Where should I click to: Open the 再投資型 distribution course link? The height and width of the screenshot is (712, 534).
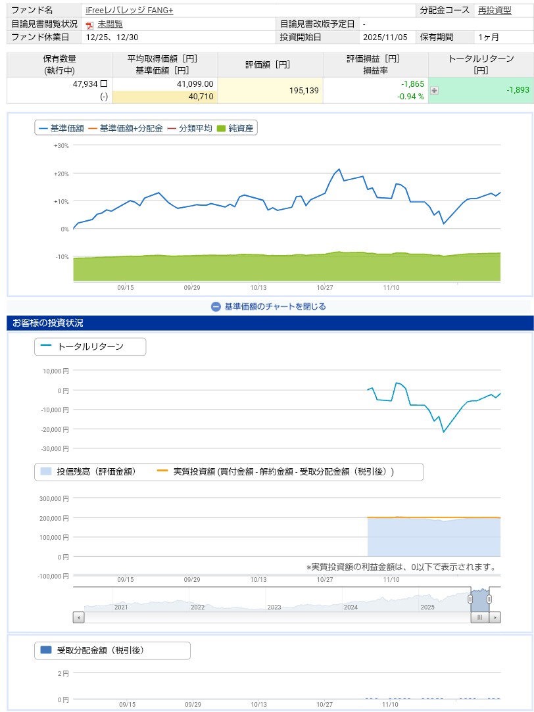495,11
